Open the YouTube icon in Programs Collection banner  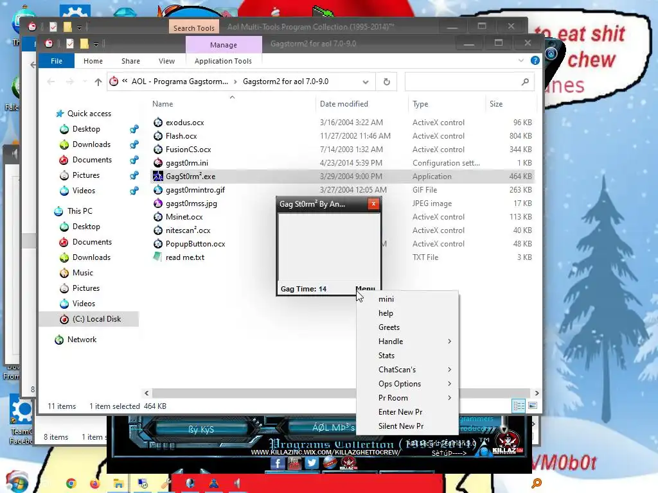pyautogui.click(x=294, y=463)
